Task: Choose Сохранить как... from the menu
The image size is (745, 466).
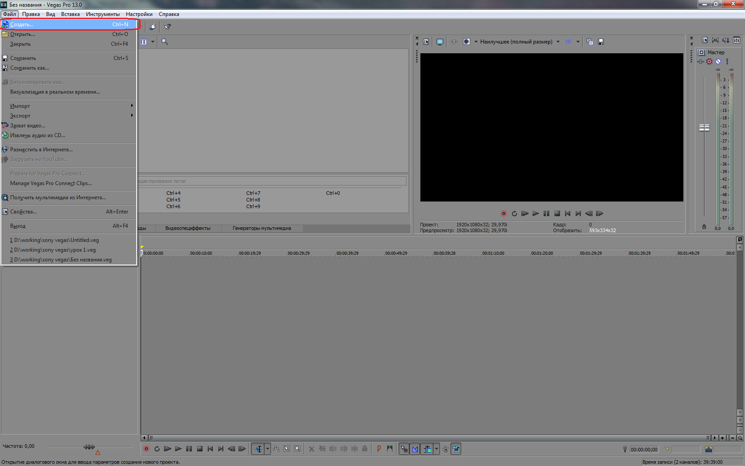Action: click(69, 68)
